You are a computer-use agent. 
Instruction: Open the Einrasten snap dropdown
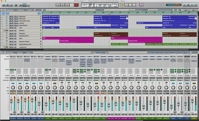coord(141,10)
